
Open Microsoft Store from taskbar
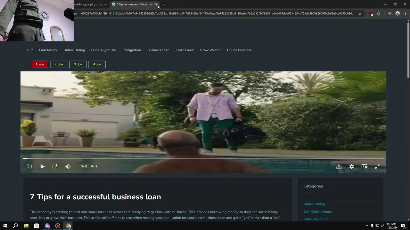[x=37, y=226]
